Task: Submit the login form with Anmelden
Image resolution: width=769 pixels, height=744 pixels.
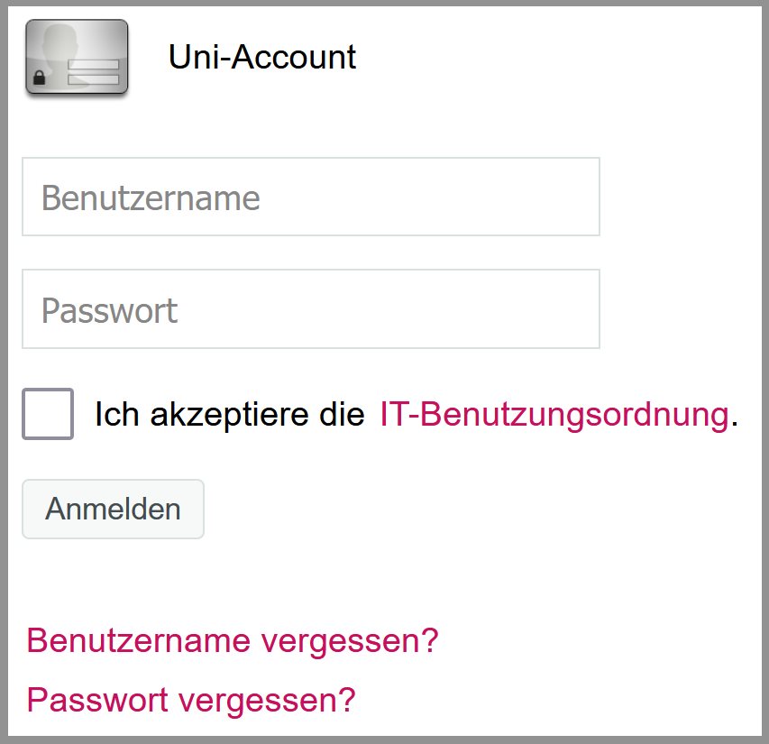Action: 113,510
